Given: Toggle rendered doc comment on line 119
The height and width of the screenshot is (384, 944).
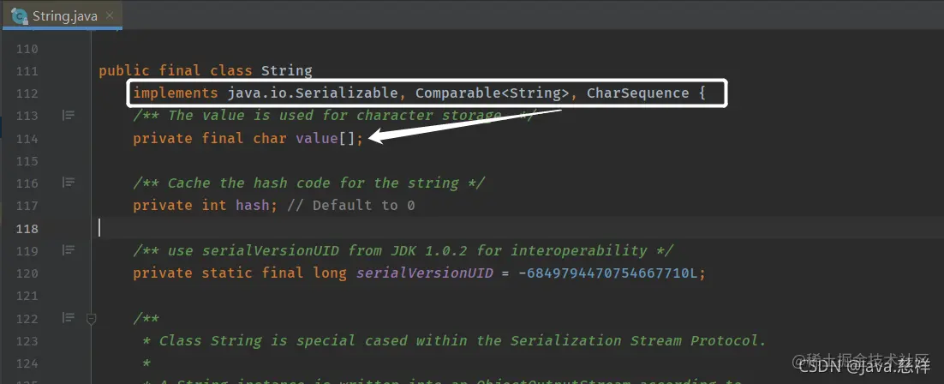Looking at the screenshot, I should [x=69, y=250].
